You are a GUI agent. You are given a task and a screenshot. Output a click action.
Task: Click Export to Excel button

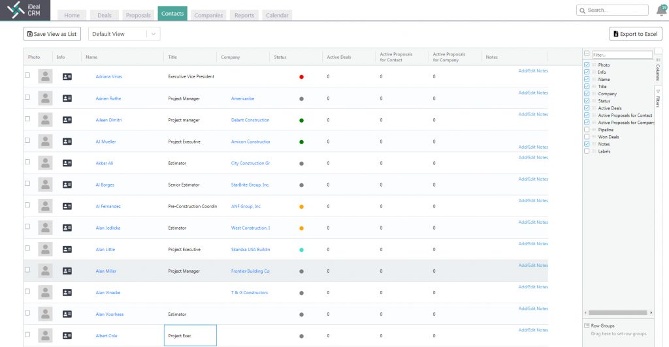[636, 34]
